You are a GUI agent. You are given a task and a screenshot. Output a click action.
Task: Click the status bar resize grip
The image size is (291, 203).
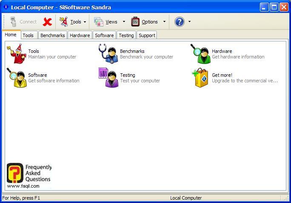[x=286, y=198]
